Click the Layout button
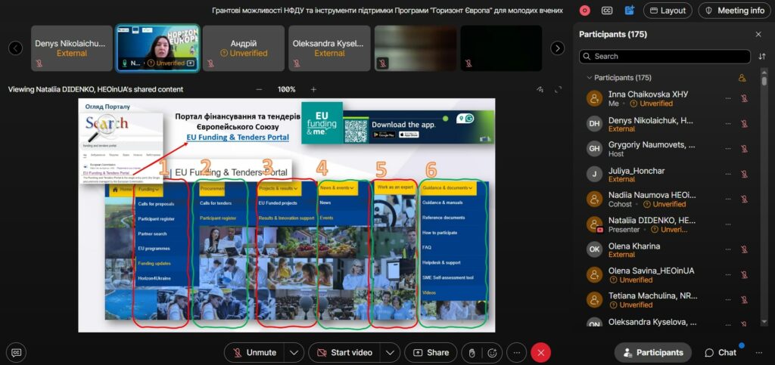Screen dimensions: 775x365 click(x=667, y=11)
